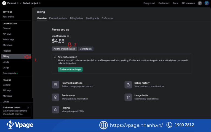Open the Credit balance info icon
The image size is (211, 132).
pyautogui.click(x=68, y=36)
